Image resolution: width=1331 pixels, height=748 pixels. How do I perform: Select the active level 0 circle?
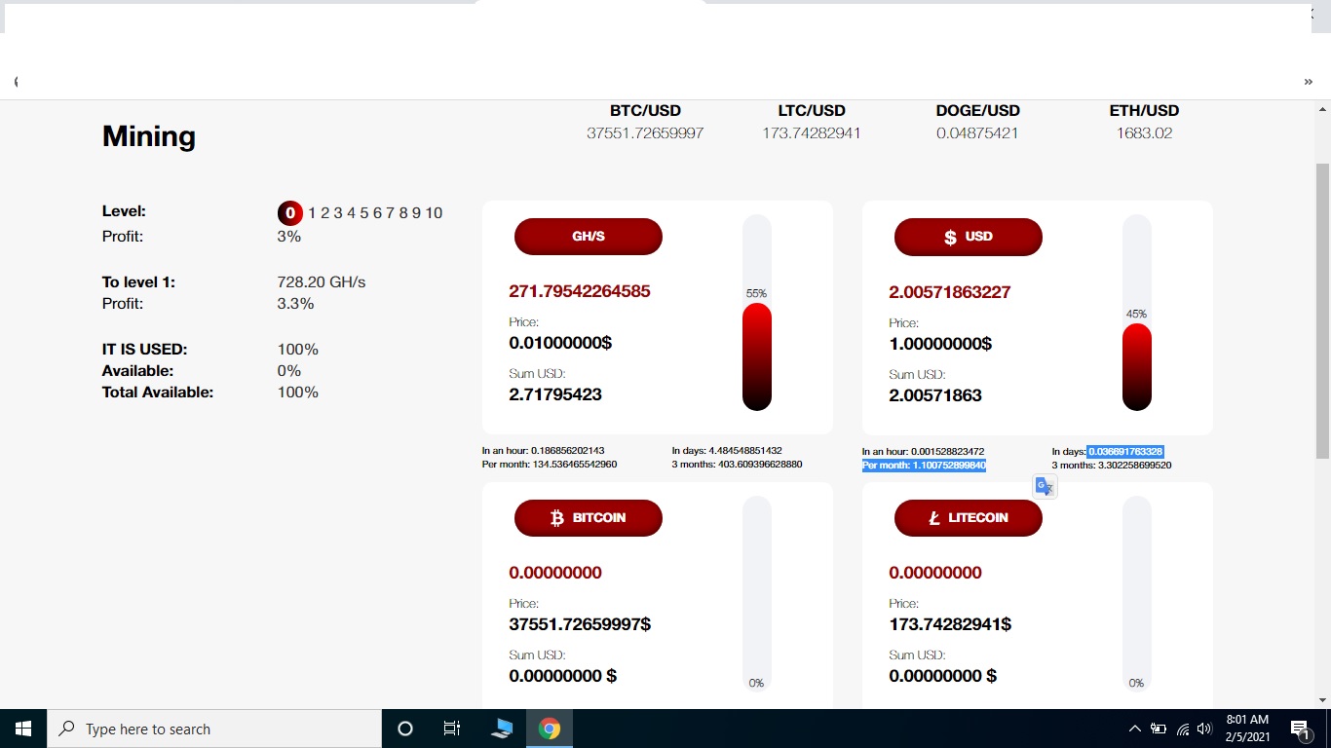[289, 212]
